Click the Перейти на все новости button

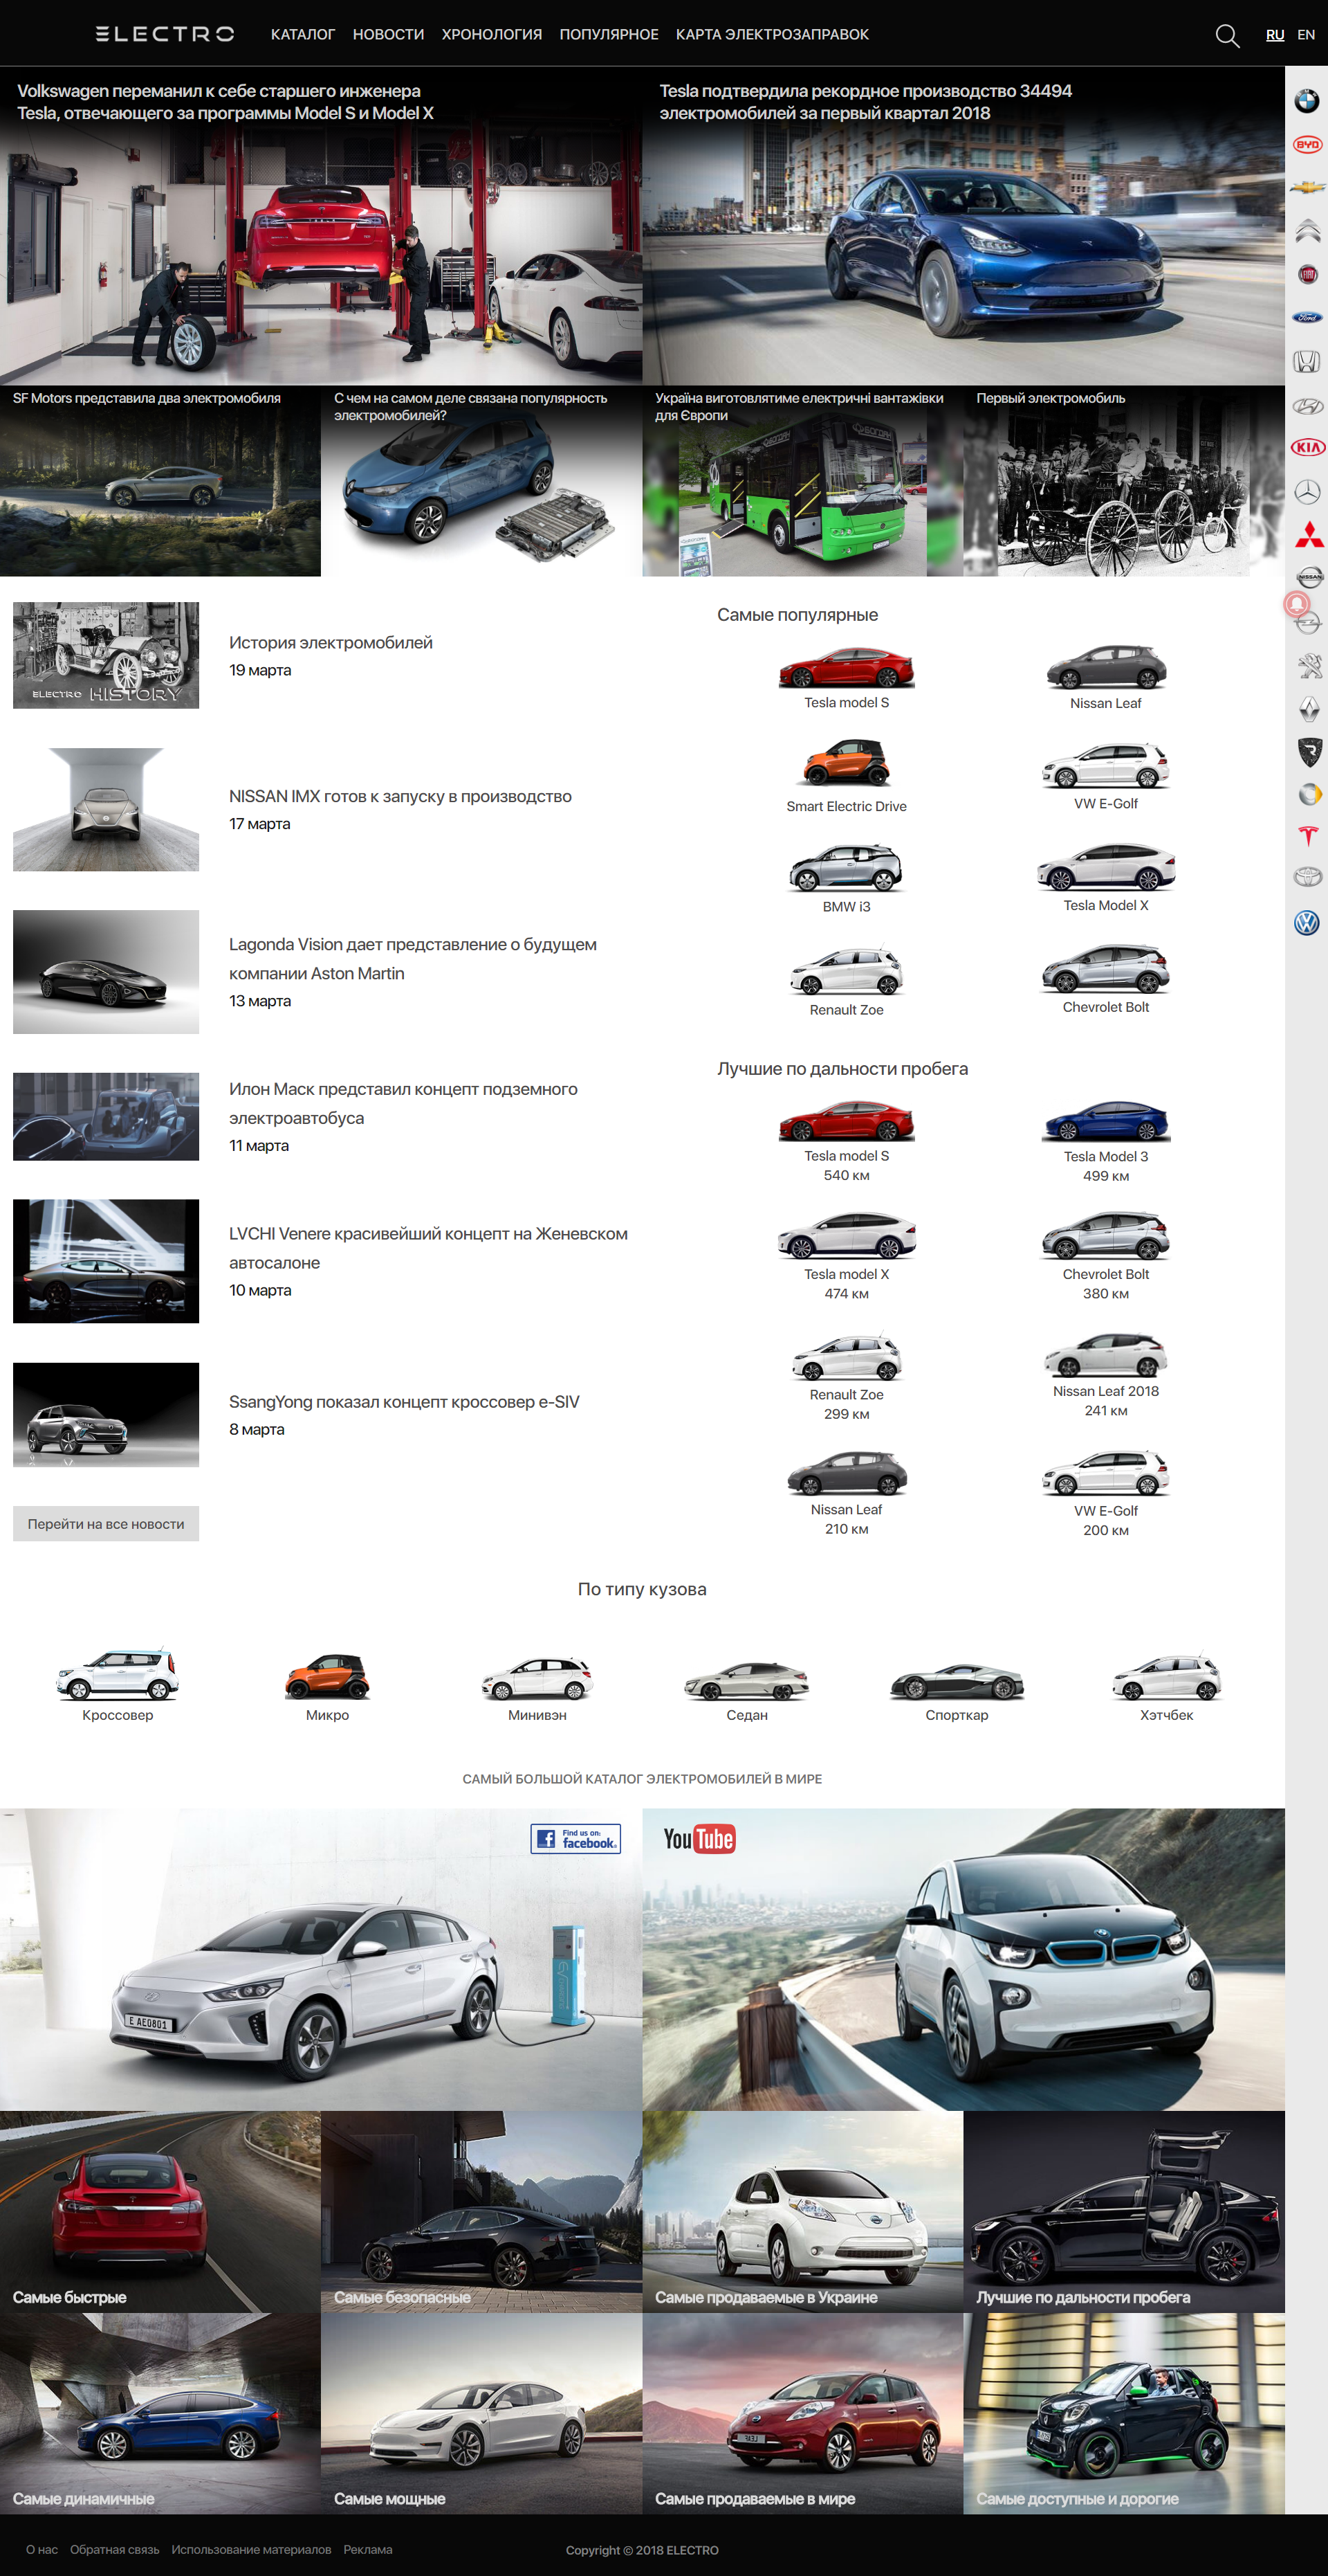tap(106, 1523)
